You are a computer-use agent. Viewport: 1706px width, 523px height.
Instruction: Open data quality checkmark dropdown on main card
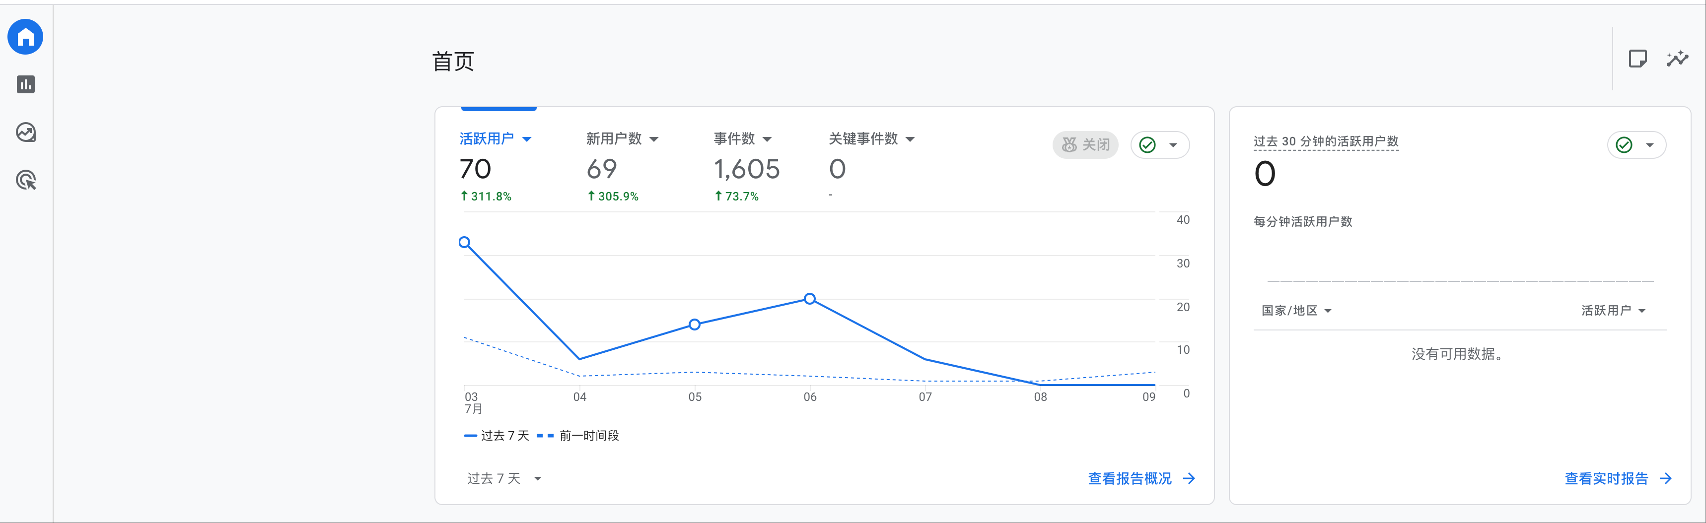point(1160,145)
